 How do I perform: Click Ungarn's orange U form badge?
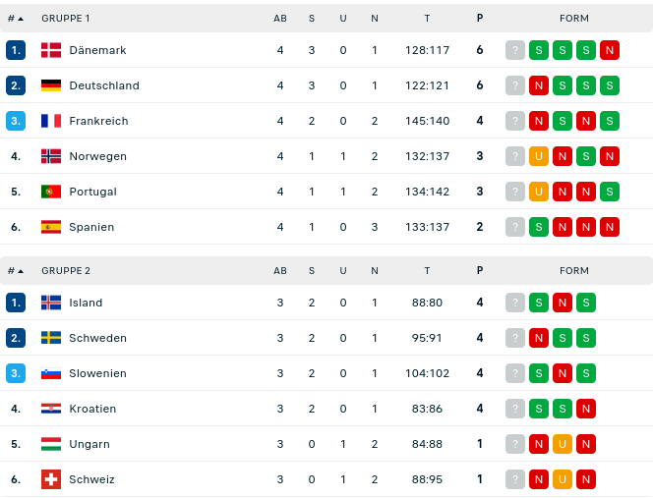(x=563, y=444)
